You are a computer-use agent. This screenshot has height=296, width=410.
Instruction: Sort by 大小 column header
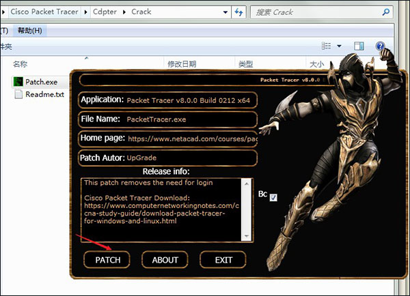(x=316, y=64)
